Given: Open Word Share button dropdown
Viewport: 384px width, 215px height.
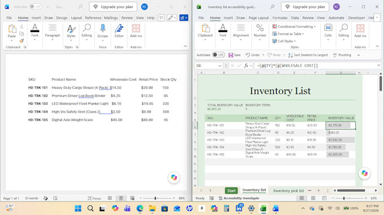Looking at the screenshot, I should (184, 17).
